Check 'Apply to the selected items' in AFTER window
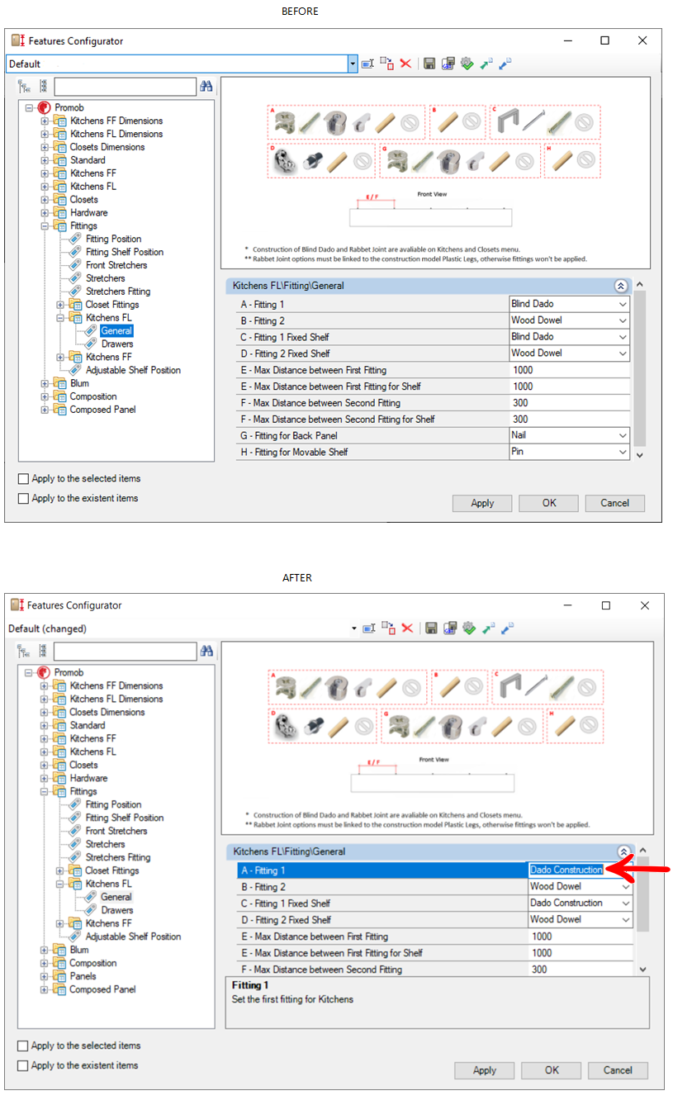 tap(23, 1046)
